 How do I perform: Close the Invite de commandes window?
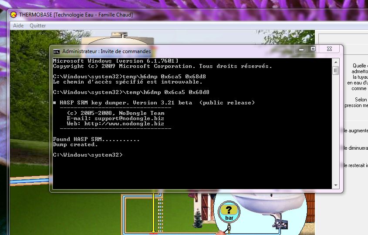329,49
